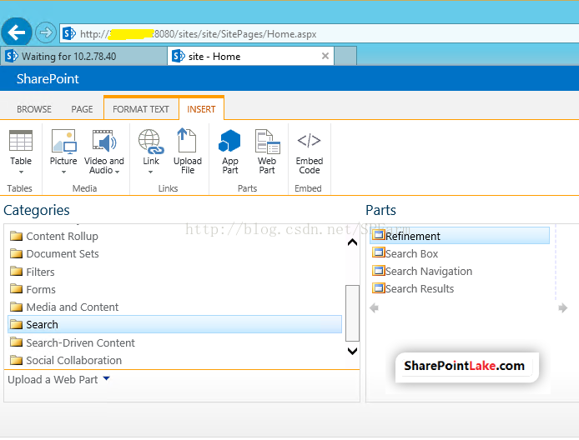This screenshot has width=579, height=440.
Task: Click the Filters folder icon
Action: 16,272
